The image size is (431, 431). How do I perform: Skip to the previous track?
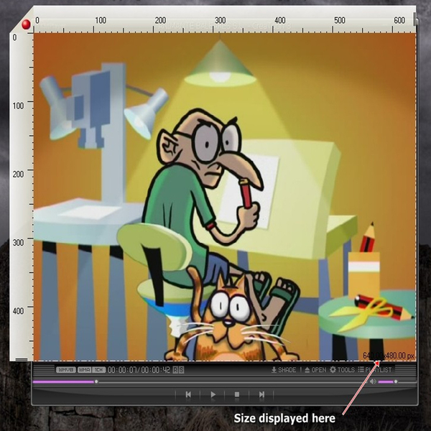(x=188, y=394)
